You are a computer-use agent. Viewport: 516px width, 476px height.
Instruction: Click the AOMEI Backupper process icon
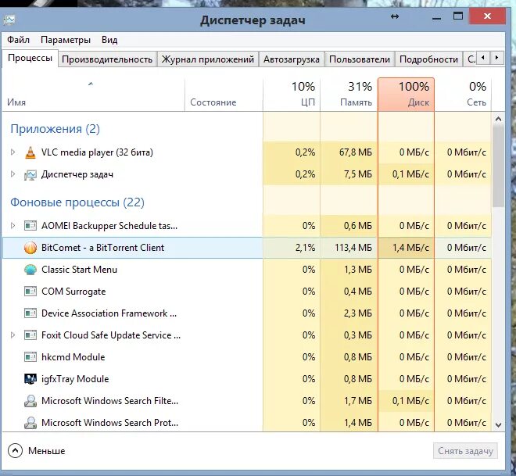point(30,226)
